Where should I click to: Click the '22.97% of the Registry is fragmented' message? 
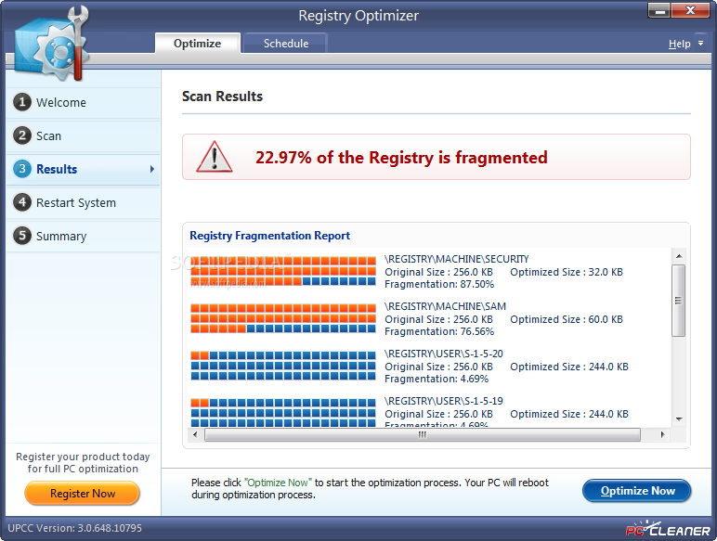click(x=401, y=157)
